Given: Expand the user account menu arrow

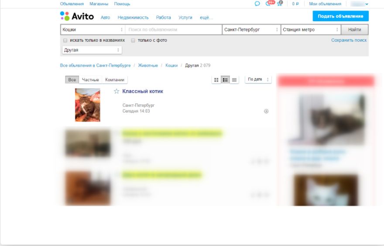Looking at the screenshot, I should [x=367, y=4].
